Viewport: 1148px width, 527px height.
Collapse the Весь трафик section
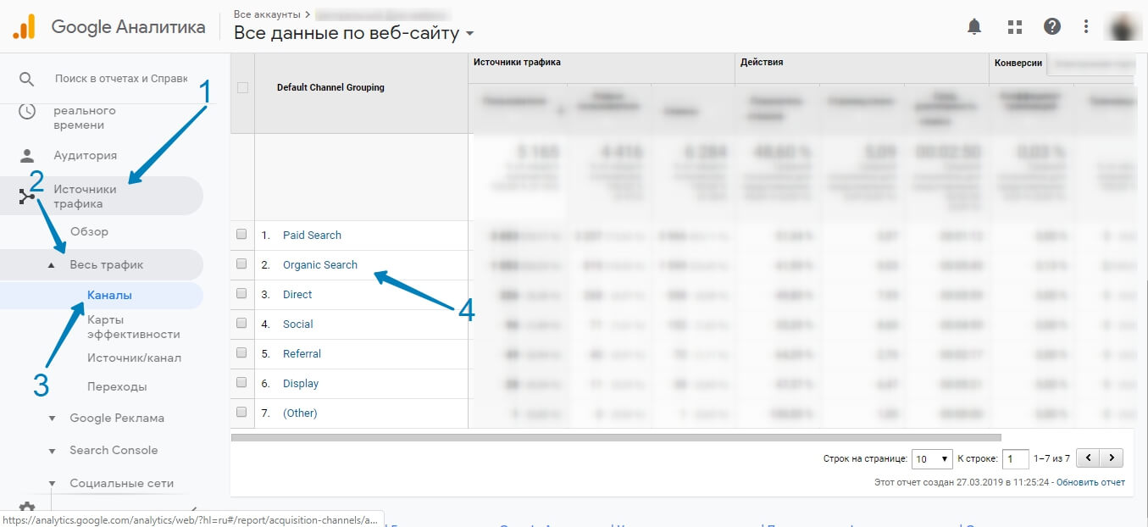(52, 265)
